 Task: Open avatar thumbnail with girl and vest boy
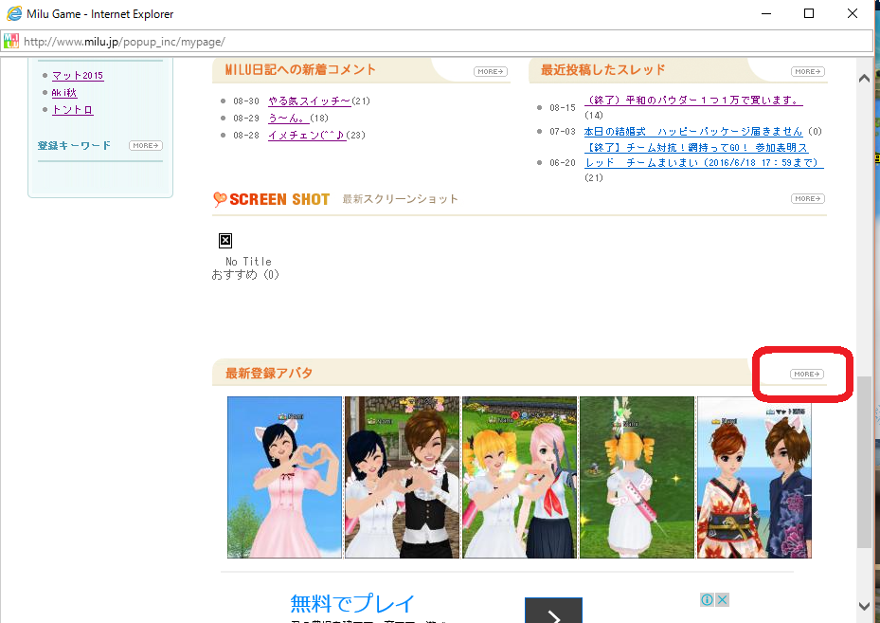click(x=402, y=477)
